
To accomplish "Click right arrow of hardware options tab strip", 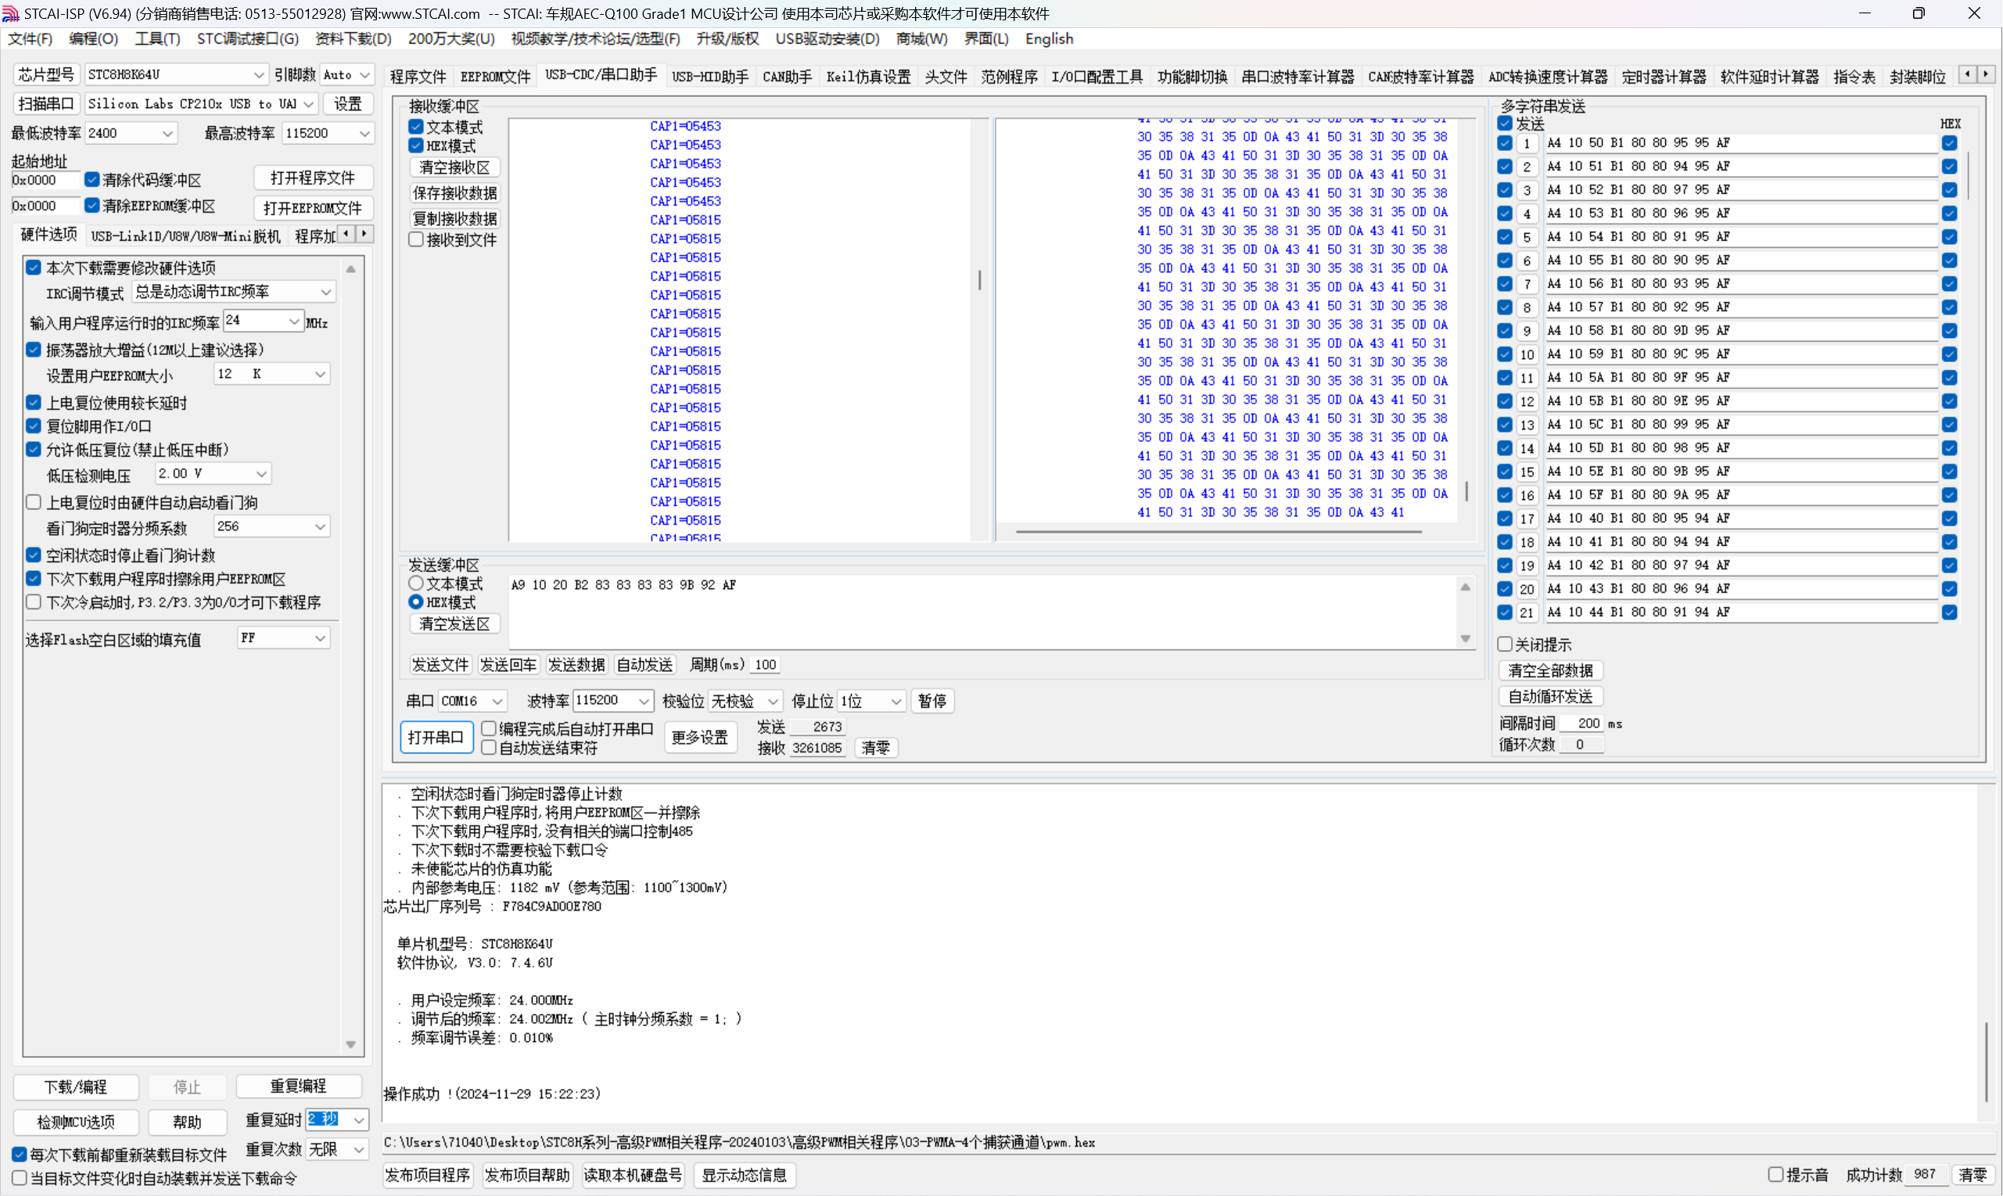I will click(x=364, y=234).
